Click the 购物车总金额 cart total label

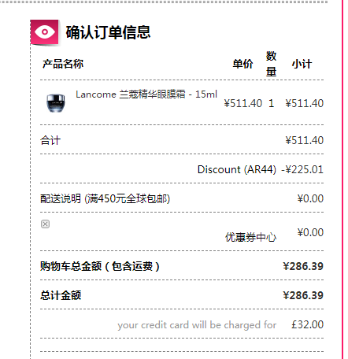tap(100, 266)
